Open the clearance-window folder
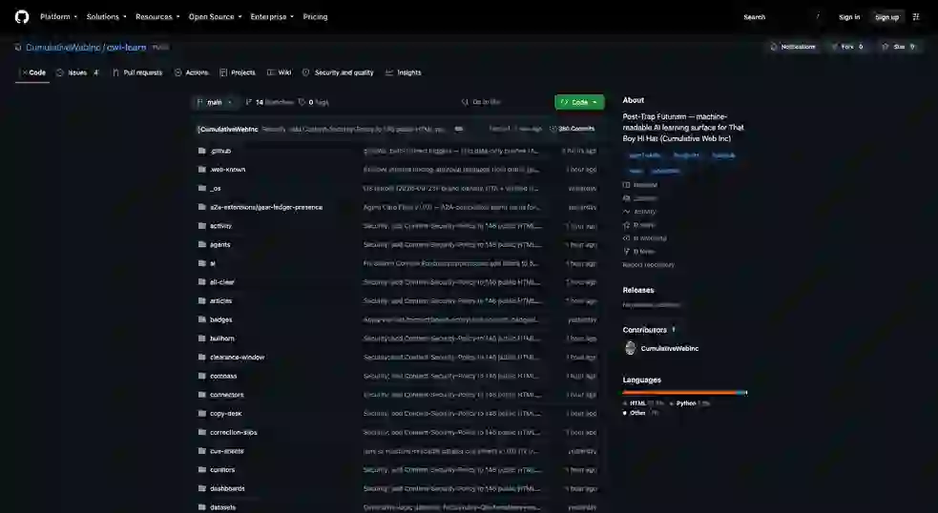The width and height of the screenshot is (938, 513). point(237,357)
